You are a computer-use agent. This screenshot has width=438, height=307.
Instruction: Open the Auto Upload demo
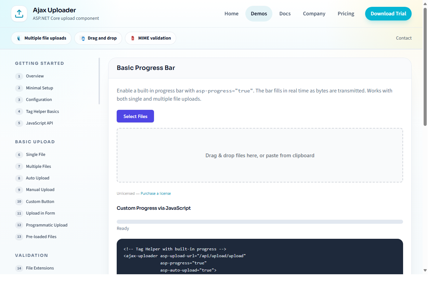coord(38,178)
